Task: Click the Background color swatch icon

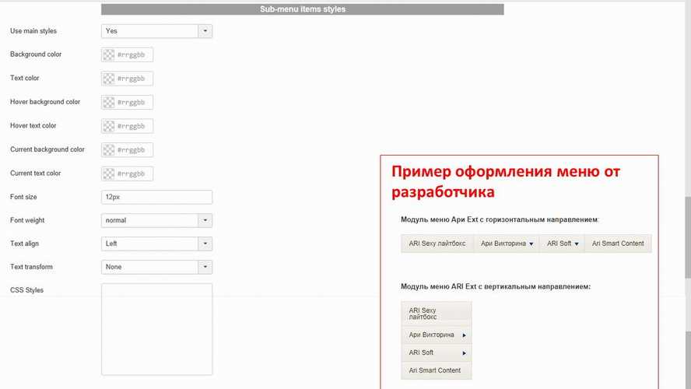Action: click(x=109, y=55)
